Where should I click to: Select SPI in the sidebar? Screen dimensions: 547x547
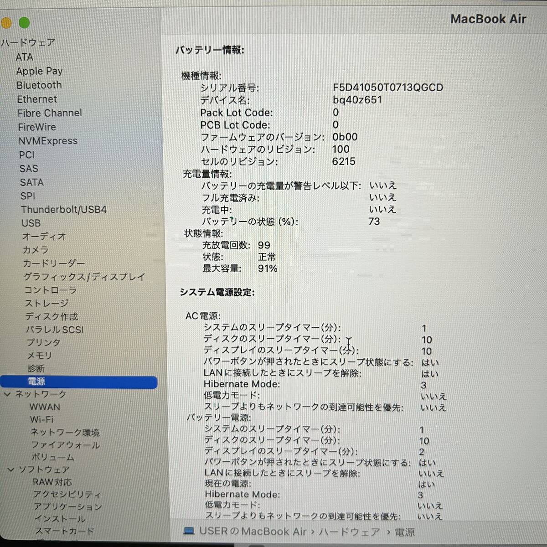28,196
